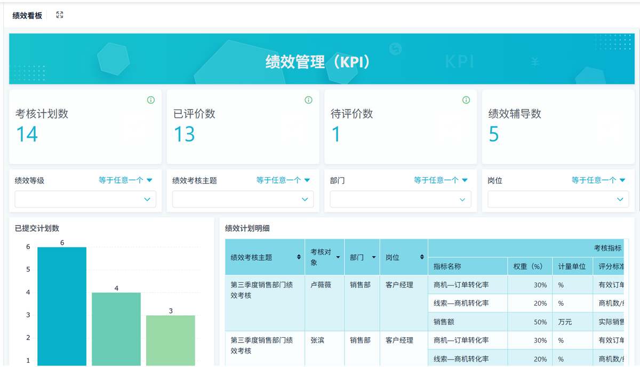Open 考核对象 column filter arrow
The height and width of the screenshot is (367, 640).
tap(338, 257)
